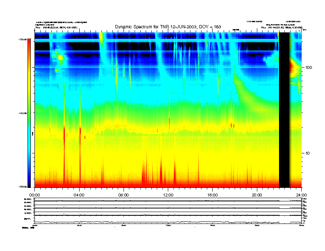This screenshot has height=251, width=325.
Task: Click the -142.50 color scale label
Action: click(23, 113)
